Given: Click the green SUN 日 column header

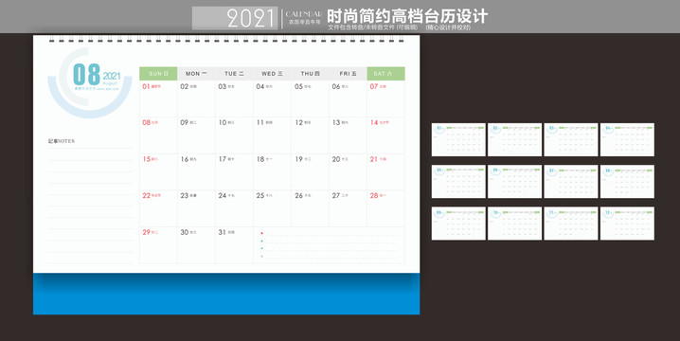Looking at the screenshot, I should 158,74.
